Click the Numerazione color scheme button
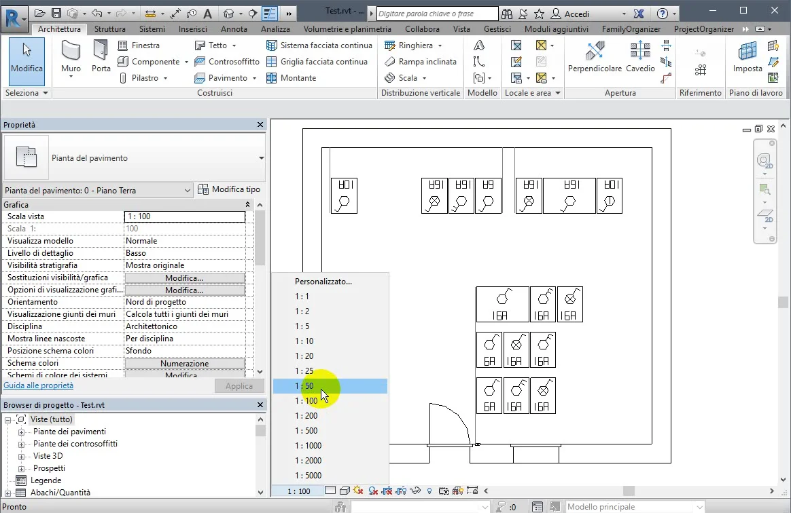The width and height of the screenshot is (791, 513). 185,363
